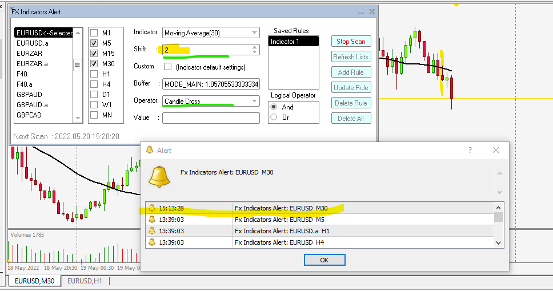
Task: Select the And logical operator
Action: click(x=274, y=107)
